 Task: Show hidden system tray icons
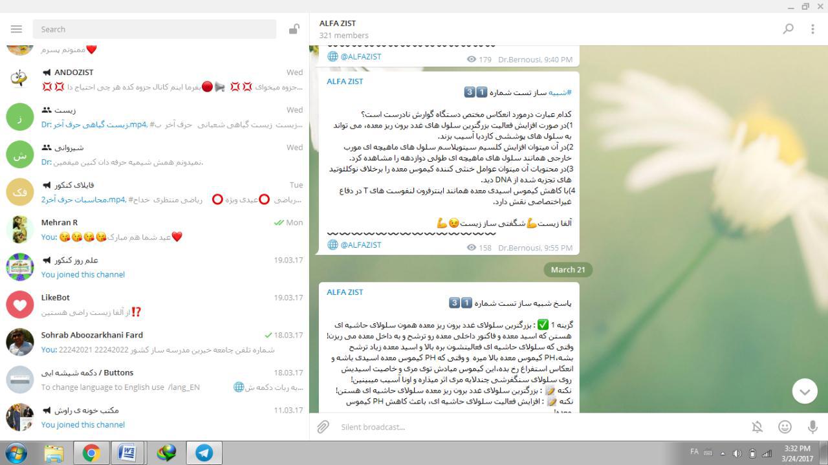[723, 453]
